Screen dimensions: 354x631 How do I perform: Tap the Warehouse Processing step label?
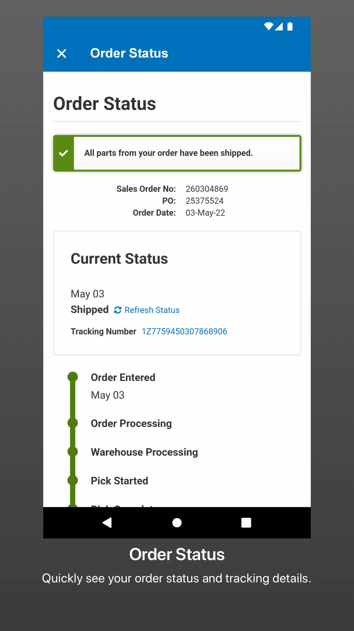144,452
